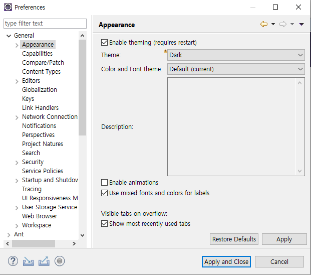This screenshot has width=311, height=275.
Task: Click the Apply and Close button
Action: 226,261
